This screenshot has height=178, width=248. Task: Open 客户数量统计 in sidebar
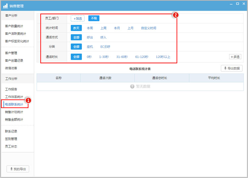point(14,26)
